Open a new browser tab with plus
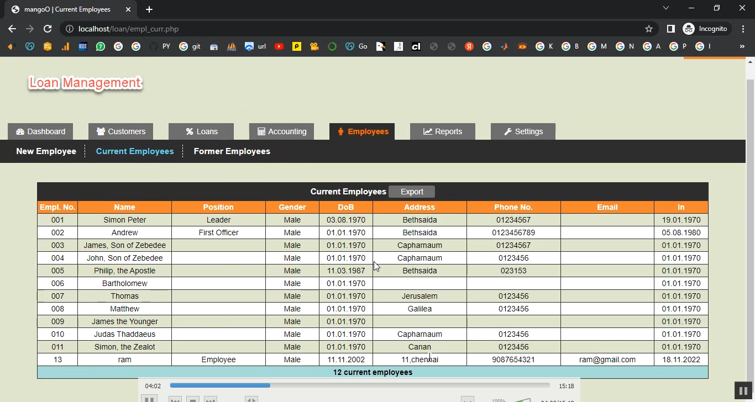The width and height of the screenshot is (755, 402). tap(149, 9)
